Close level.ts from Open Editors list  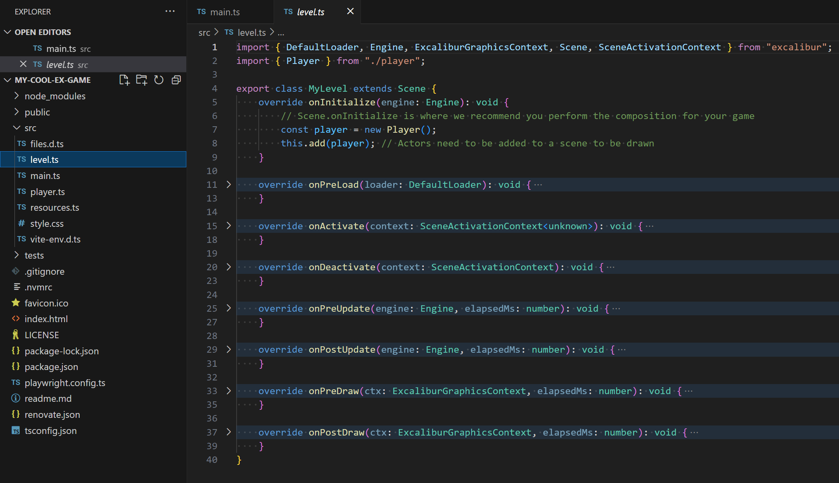coord(23,64)
